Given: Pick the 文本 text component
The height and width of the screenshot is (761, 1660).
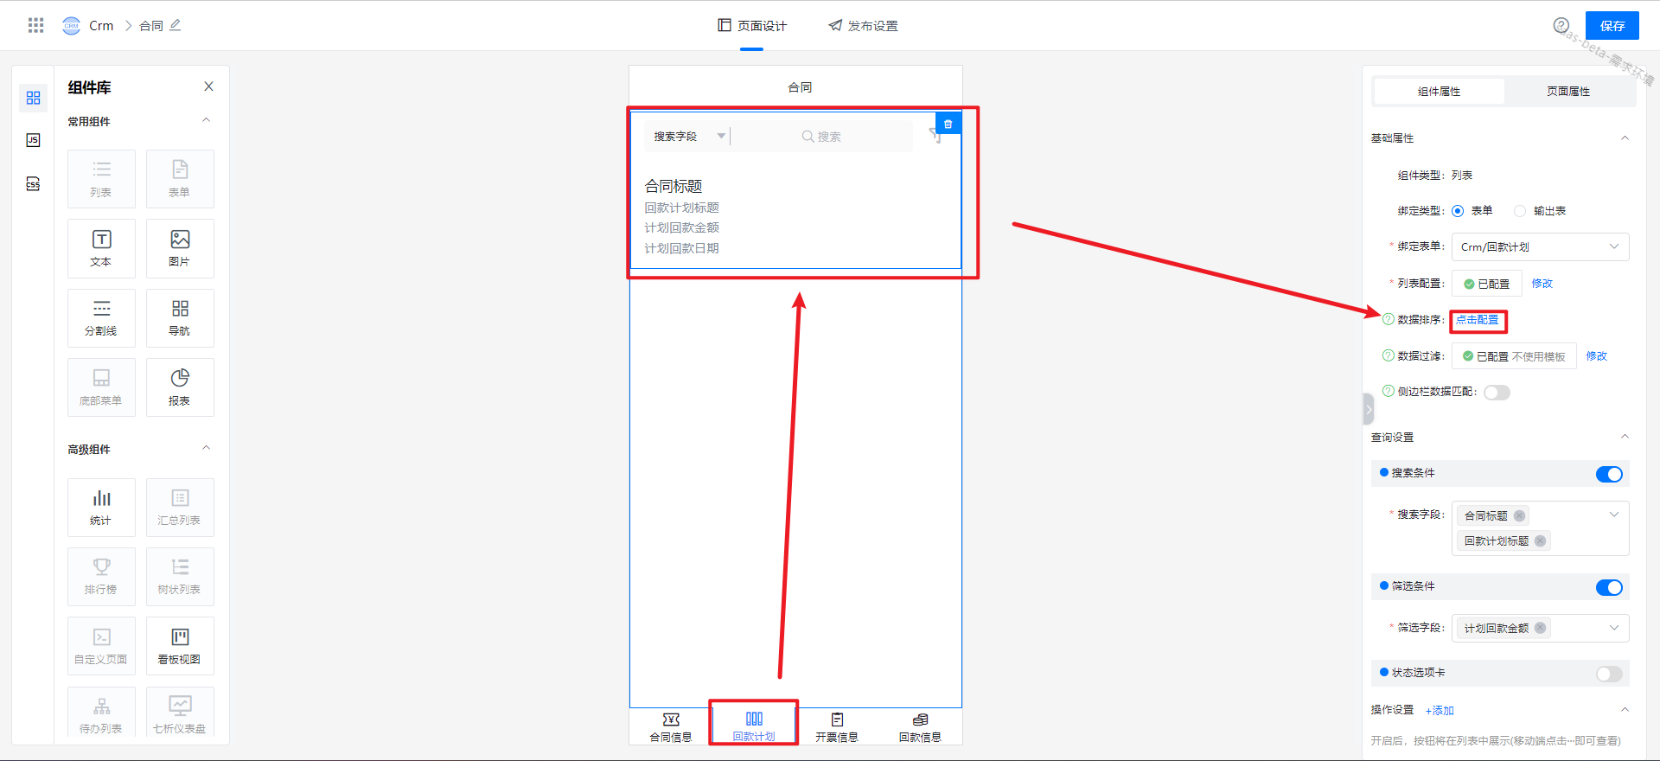Looking at the screenshot, I should (x=101, y=248).
